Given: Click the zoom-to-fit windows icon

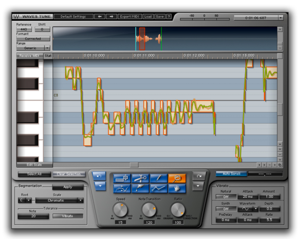Looking at the screenshot, I should pyautogui.click(x=280, y=165).
